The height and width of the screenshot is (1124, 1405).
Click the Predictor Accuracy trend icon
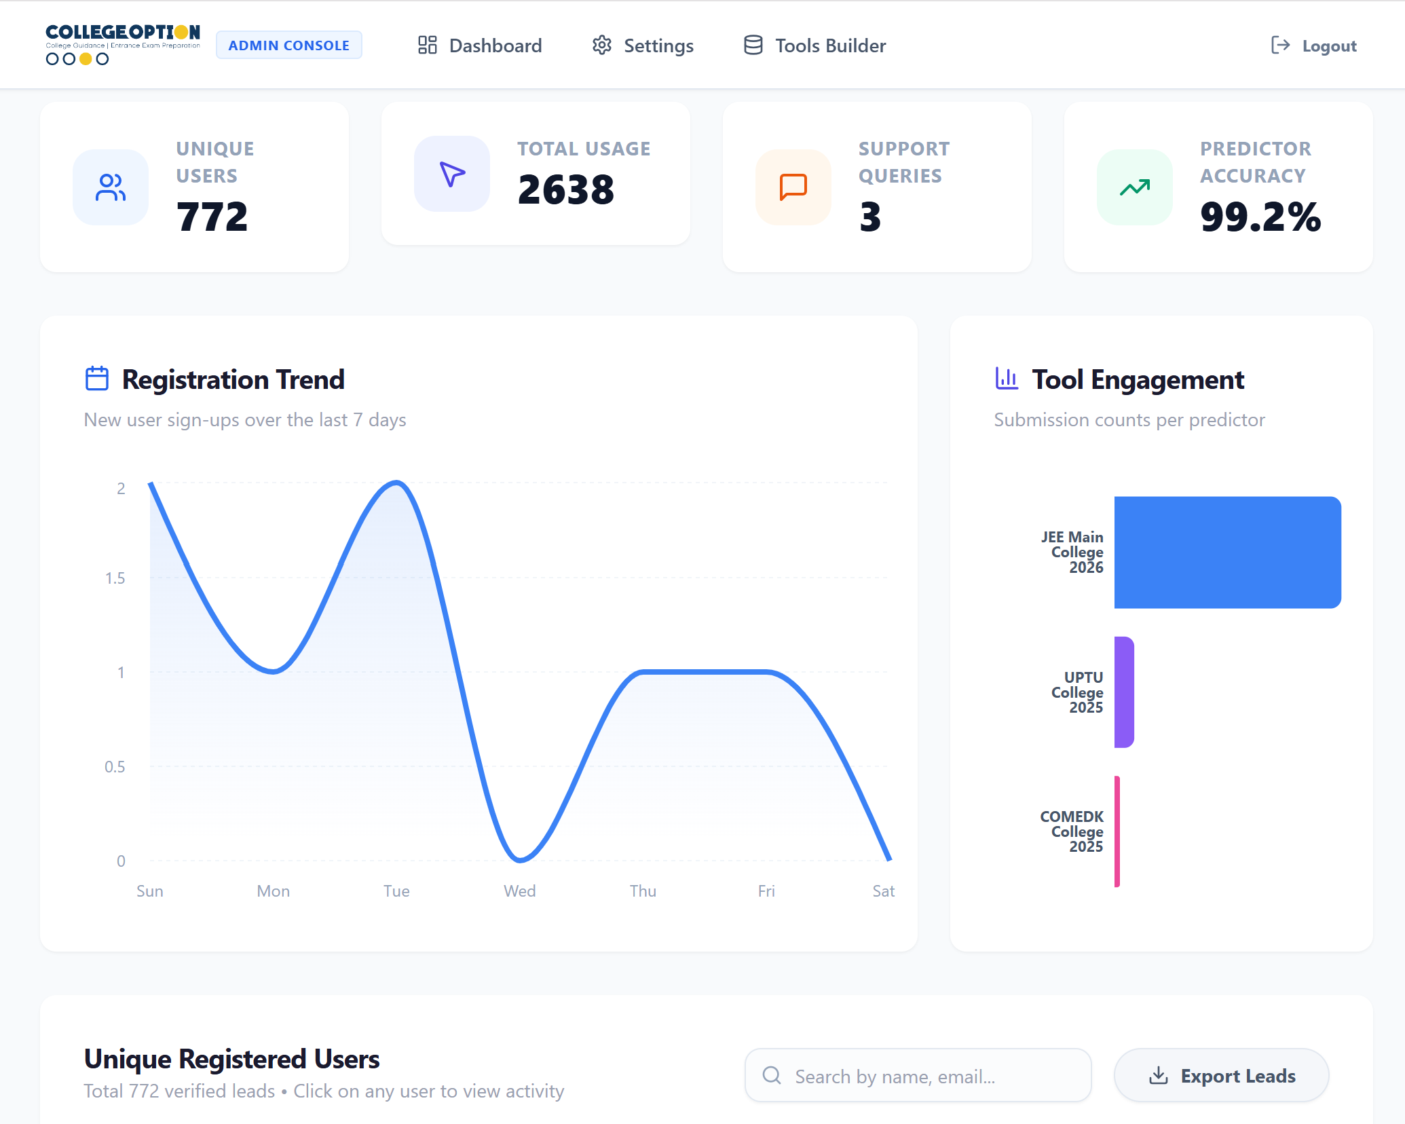click(x=1135, y=187)
